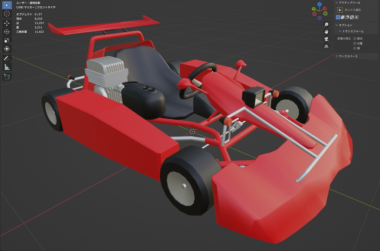Grab アクティブツール panel drag handle dots
This screenshot has width=380, height=251.
click(376, 3)
